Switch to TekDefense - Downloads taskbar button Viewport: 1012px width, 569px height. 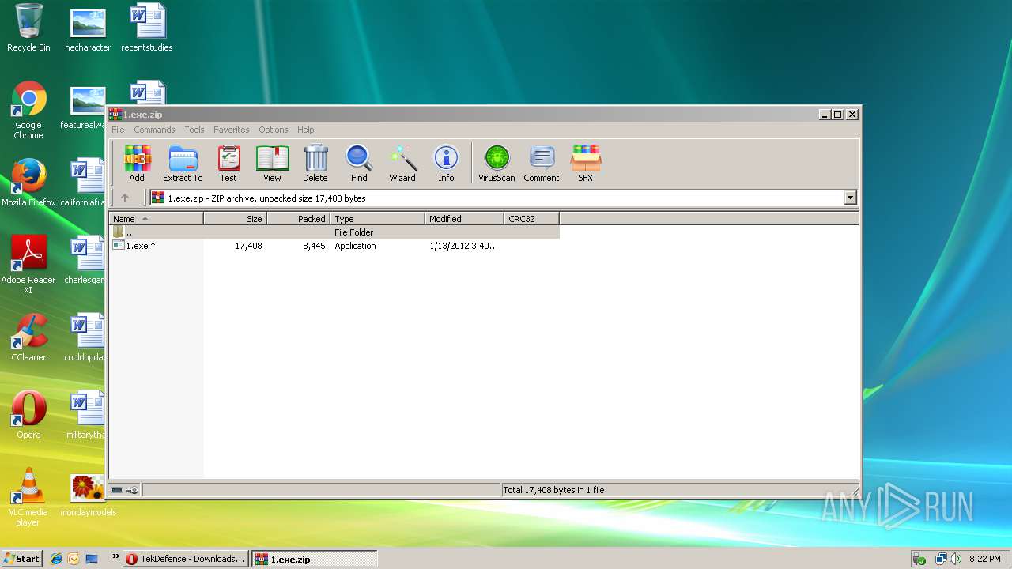point(187,559)
